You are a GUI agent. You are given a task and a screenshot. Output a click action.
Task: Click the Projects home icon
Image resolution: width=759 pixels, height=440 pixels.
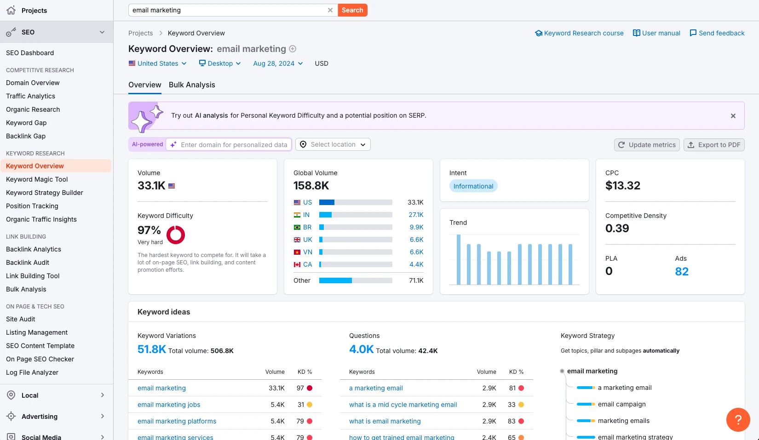pos(11,10)
